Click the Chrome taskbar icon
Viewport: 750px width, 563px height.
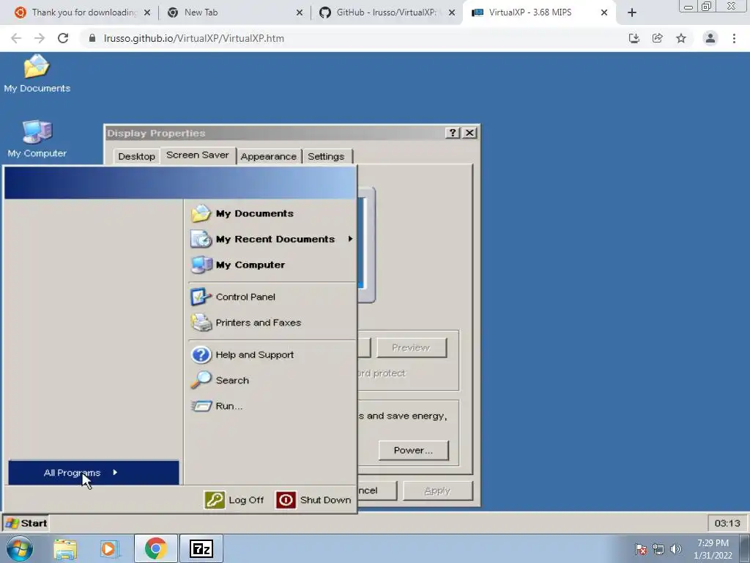155,548
